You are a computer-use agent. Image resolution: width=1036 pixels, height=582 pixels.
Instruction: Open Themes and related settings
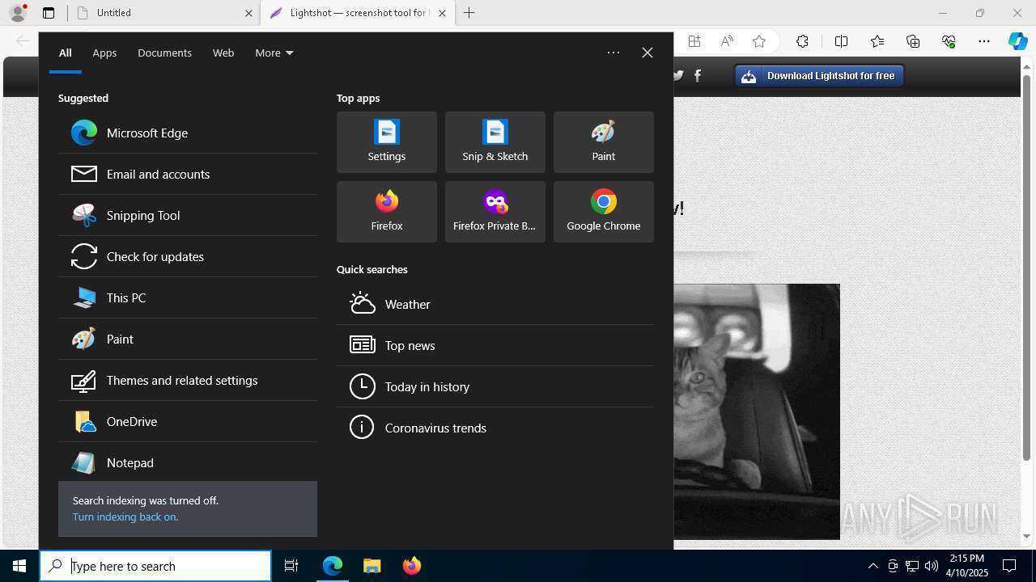[188, 380]
